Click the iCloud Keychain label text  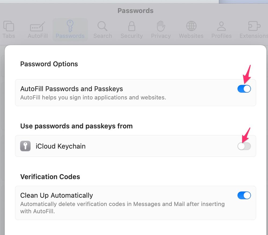pyautogui.click(x=61, y=146)
